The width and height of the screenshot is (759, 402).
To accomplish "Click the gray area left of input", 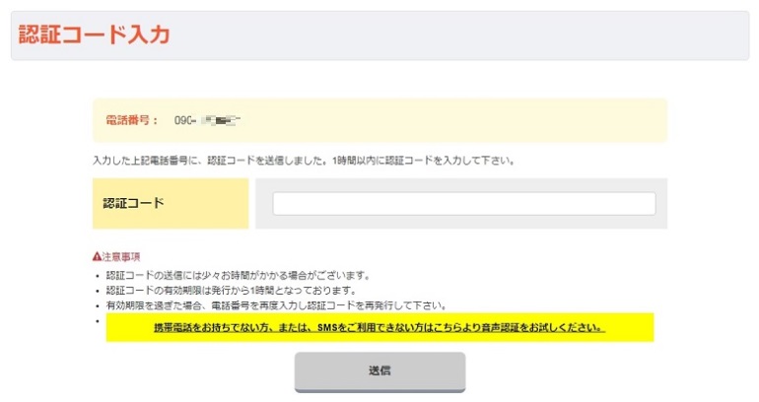I will click(x=263, y=203).
